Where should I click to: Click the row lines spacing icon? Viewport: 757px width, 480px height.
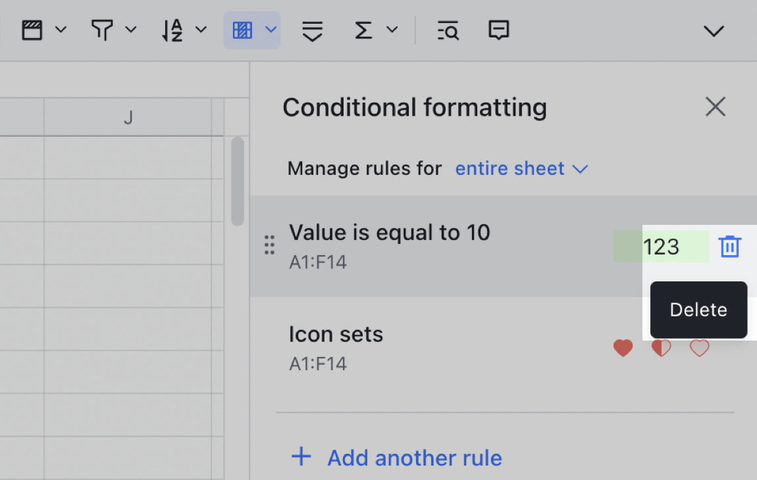coord(311,30)
